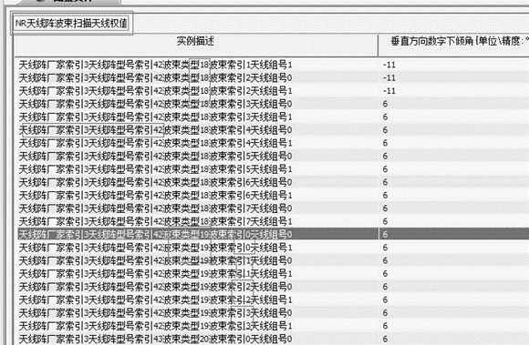
Task: Click downtilt value -11 for 波束类型18波束索引1天线组号1
Action: (x=389, y=65)
